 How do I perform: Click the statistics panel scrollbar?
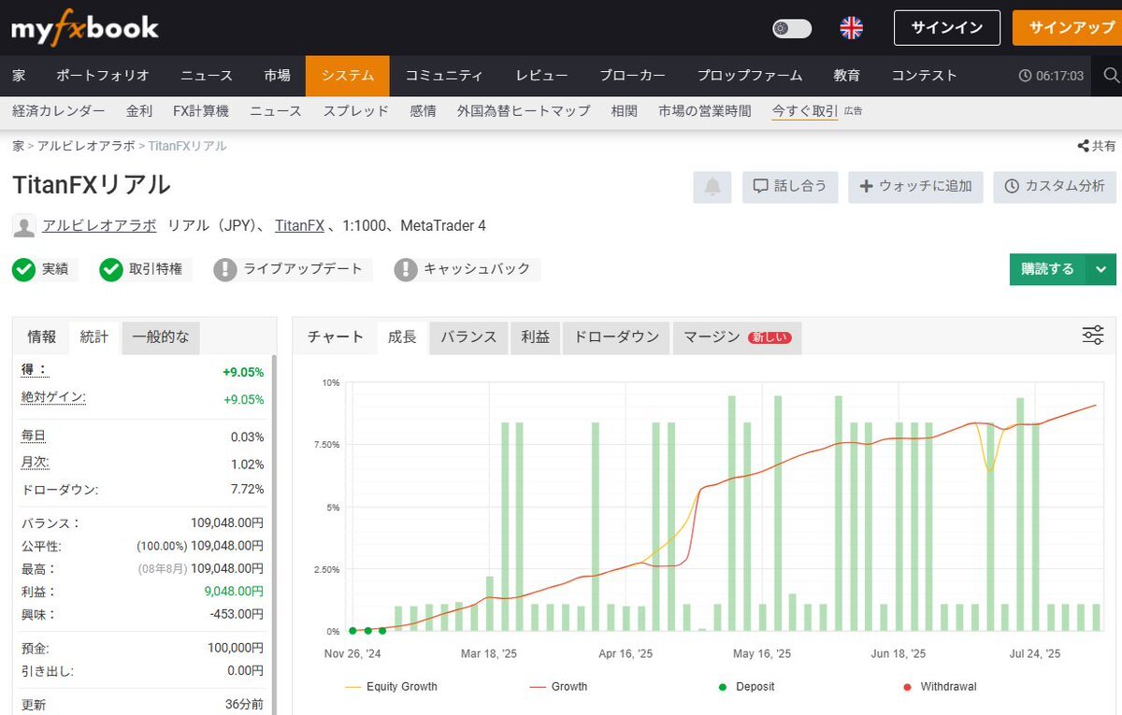(x=273, y=535)
